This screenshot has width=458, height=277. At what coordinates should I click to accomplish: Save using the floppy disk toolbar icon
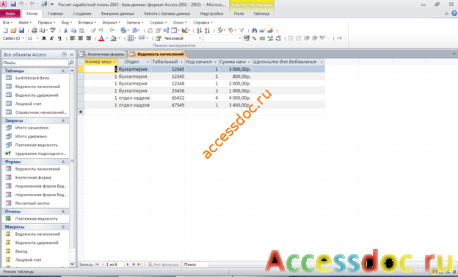[21, 30]
